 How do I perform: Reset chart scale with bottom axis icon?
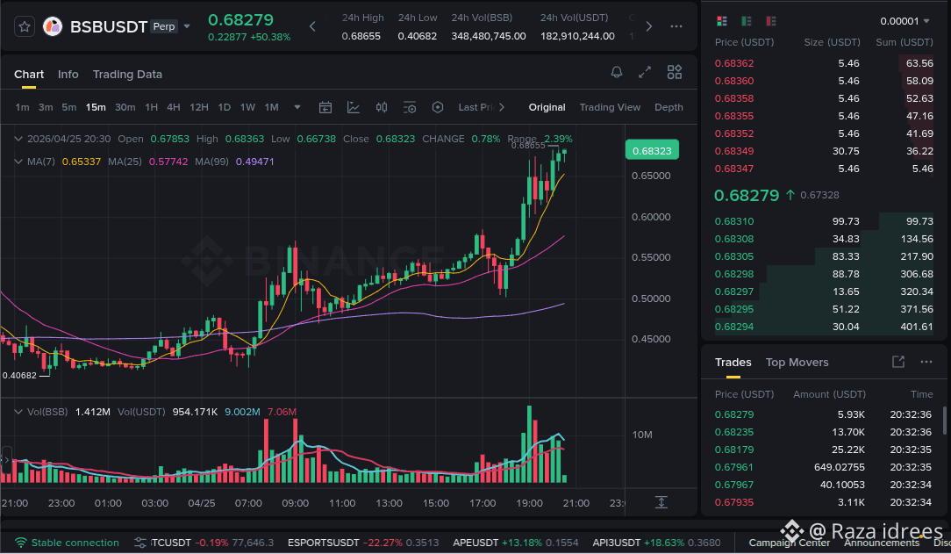tap(661, 502)
